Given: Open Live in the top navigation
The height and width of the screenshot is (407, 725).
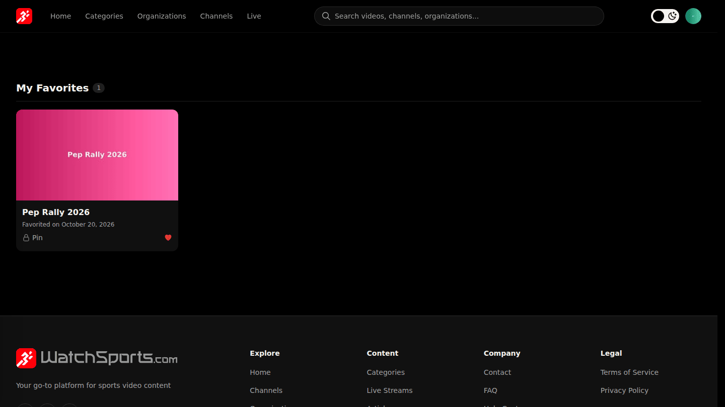Looking at the screenshot, I should point(254,16).
